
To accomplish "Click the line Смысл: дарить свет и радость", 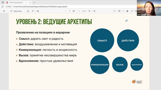I will tap(41, 39).
